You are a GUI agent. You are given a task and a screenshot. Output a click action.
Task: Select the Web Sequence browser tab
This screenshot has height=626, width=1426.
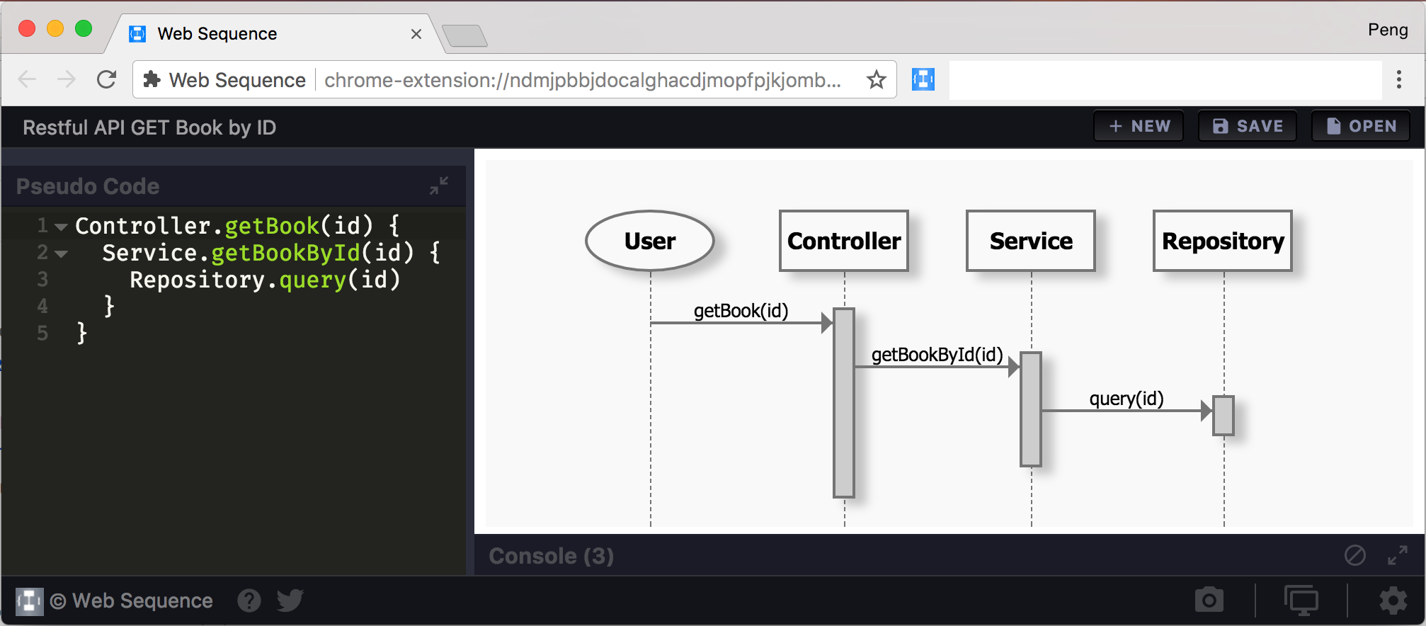(x=276, y=33)
